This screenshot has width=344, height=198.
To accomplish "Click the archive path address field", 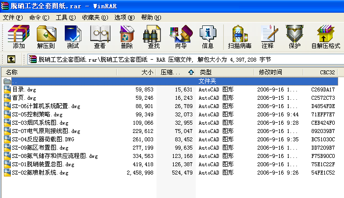I will pos(185,59).
